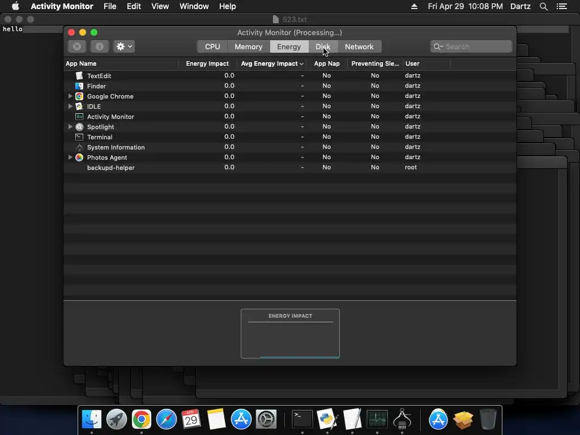Open the first App Store icon in Dock

(x=241, y=419)
